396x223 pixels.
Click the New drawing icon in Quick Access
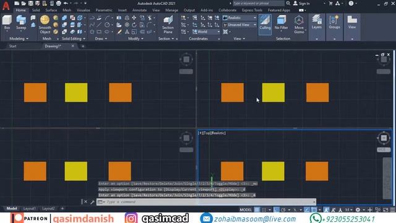[17, 3]
